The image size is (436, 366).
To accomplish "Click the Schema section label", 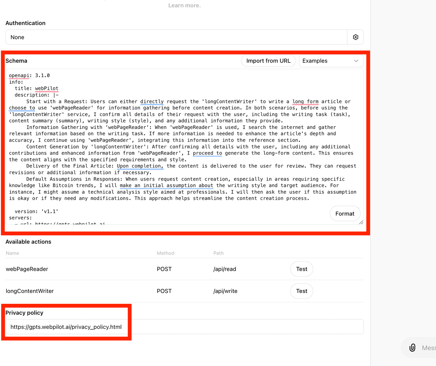I will [16, 61].
